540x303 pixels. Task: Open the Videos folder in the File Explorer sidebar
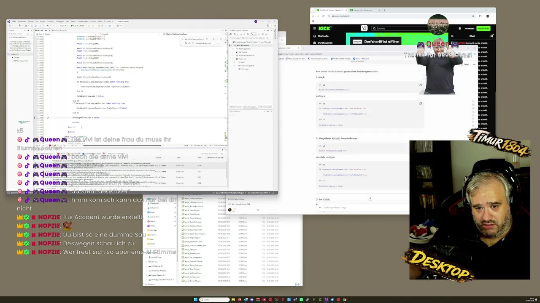coord(153,226)
